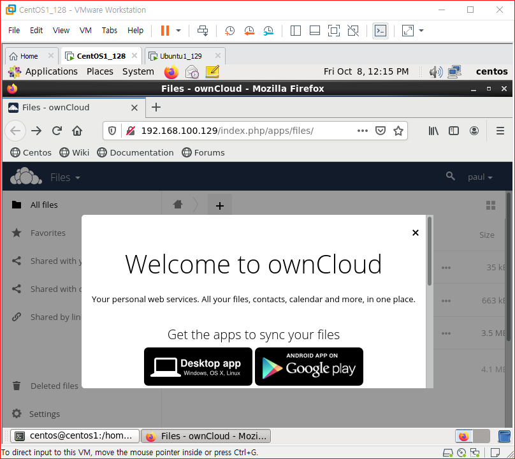Click the network connection icon

tap(454, 71)
